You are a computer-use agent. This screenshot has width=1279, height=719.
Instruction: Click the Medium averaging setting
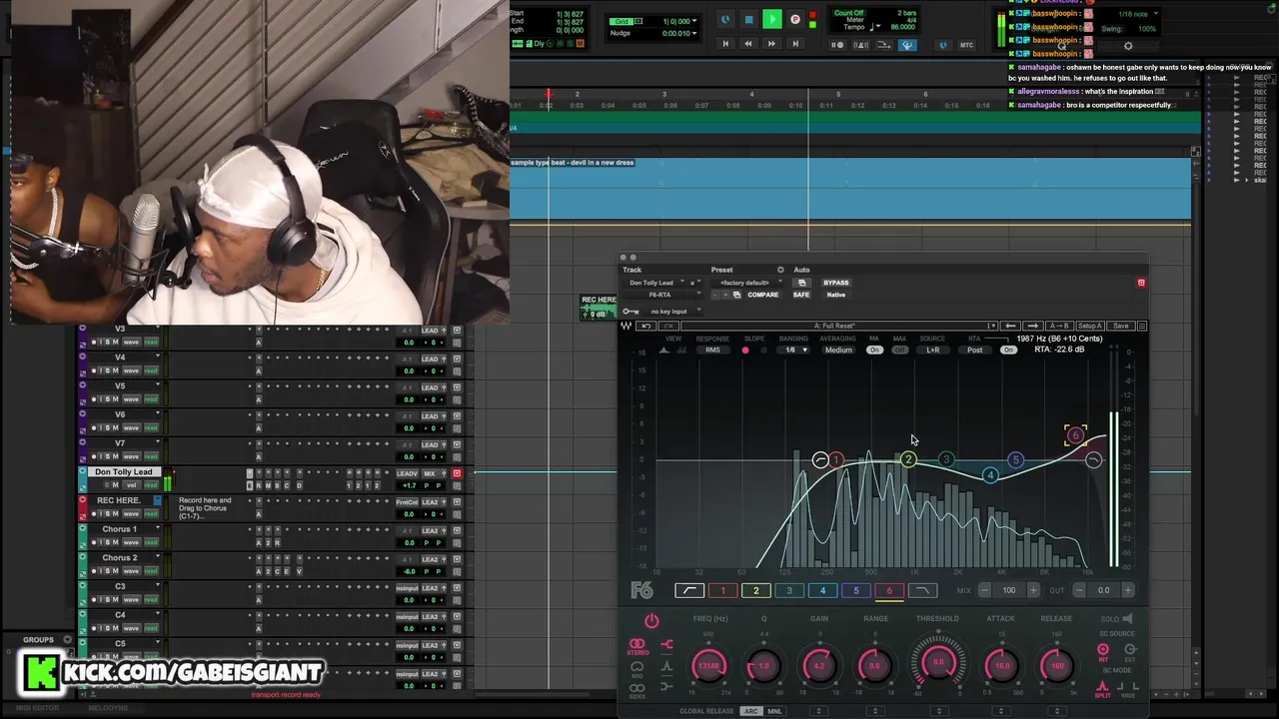pos(838,351)
